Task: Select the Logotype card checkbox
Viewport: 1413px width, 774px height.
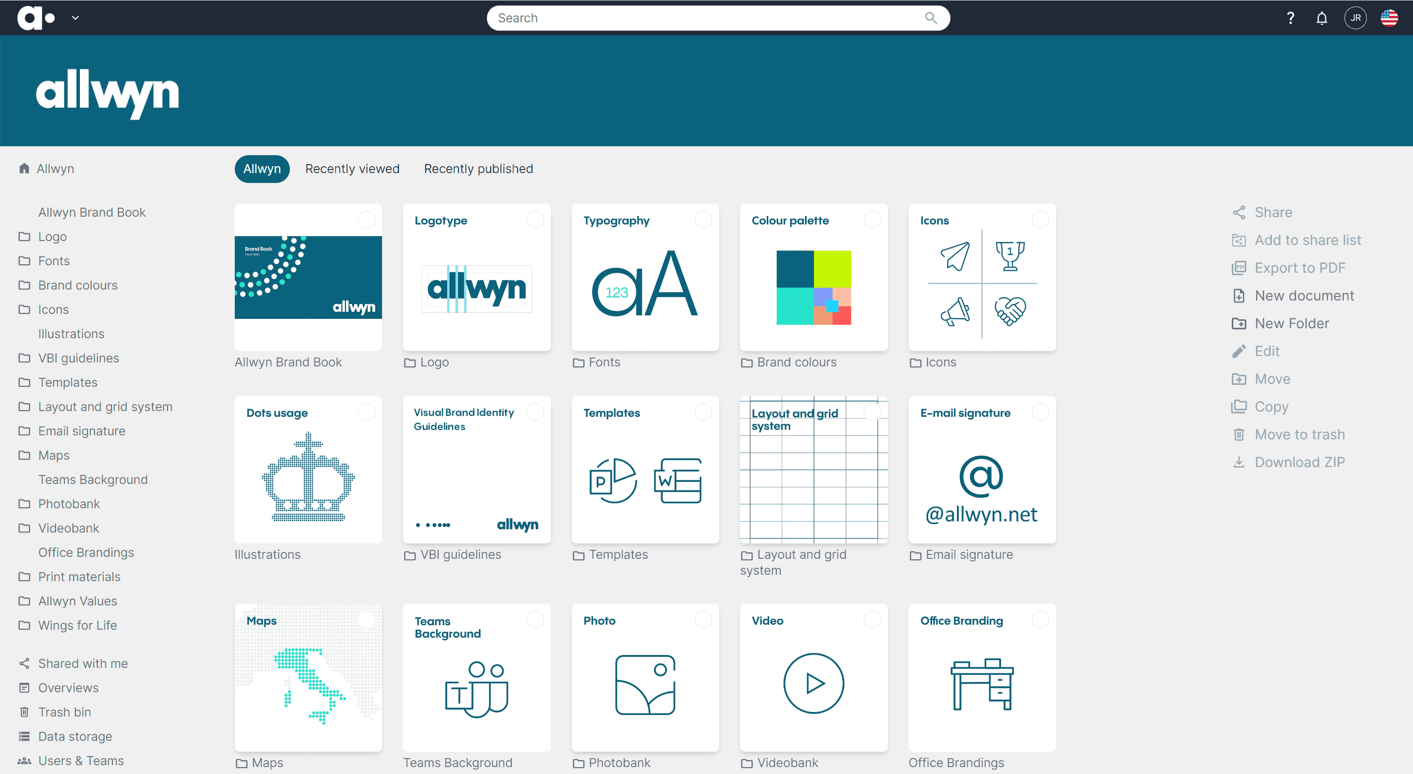Action: [535, 219]
